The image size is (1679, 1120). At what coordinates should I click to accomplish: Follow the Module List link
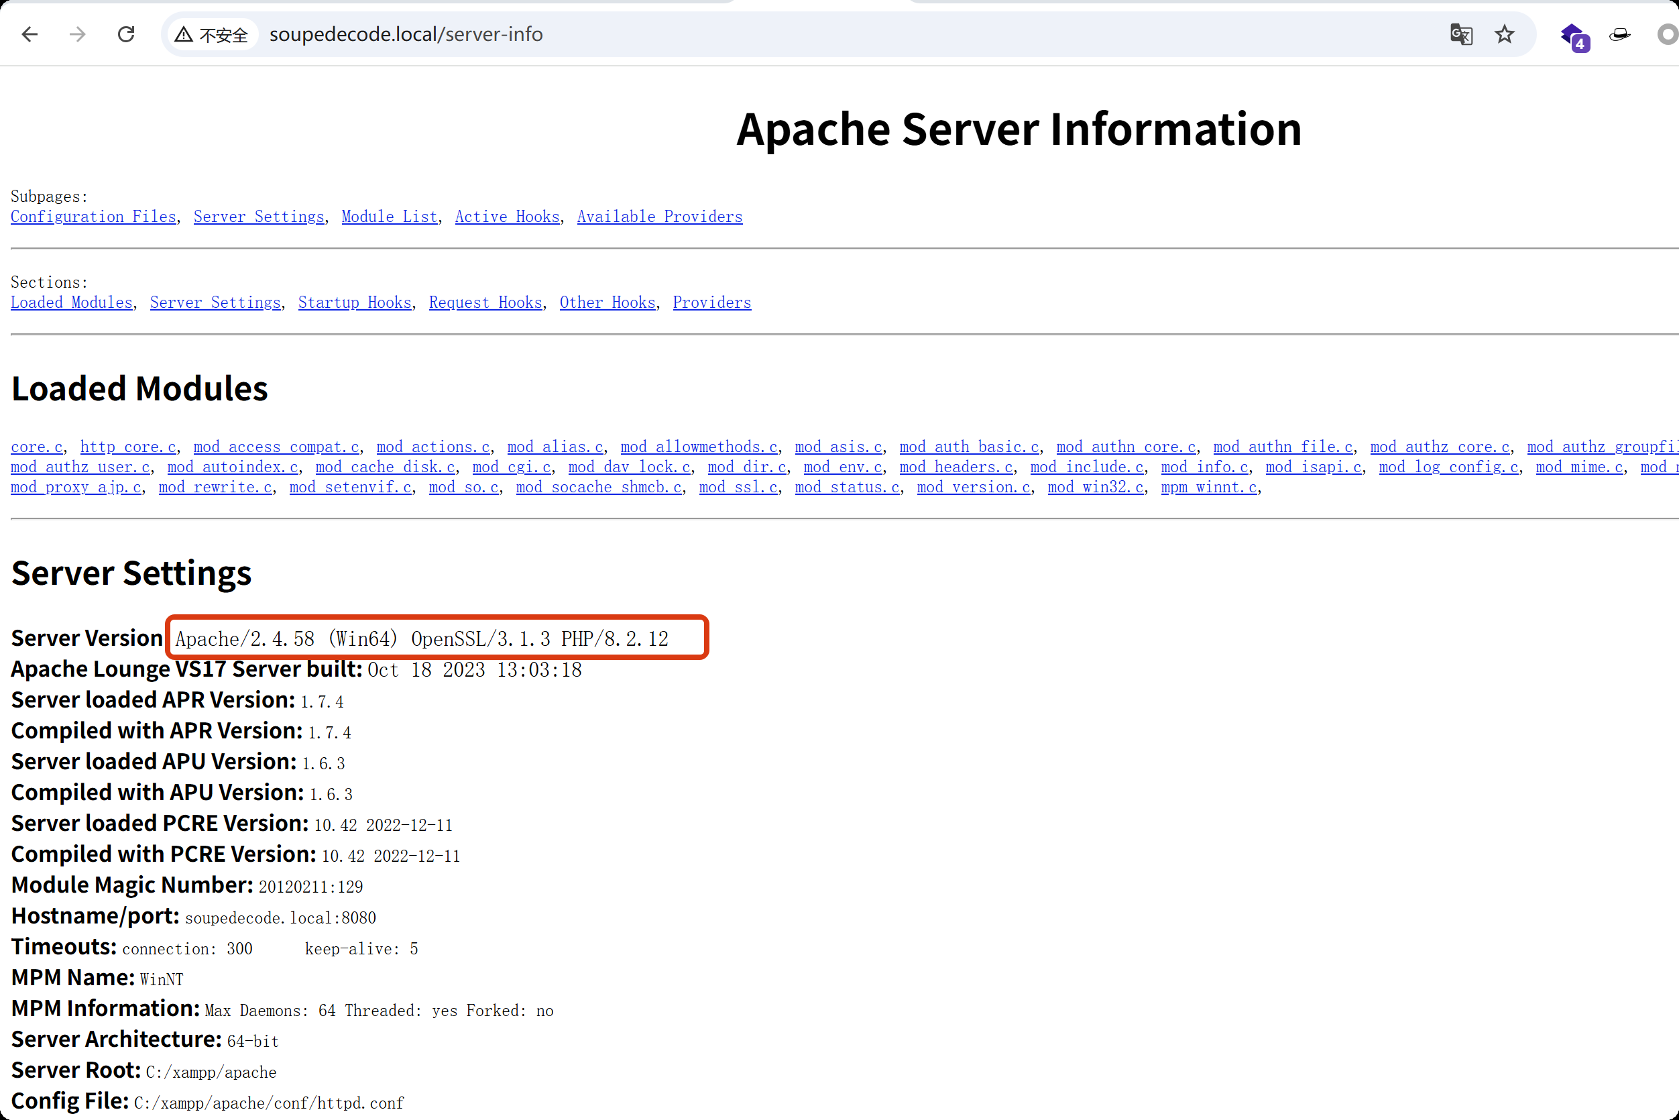click(x=389, y=217)
